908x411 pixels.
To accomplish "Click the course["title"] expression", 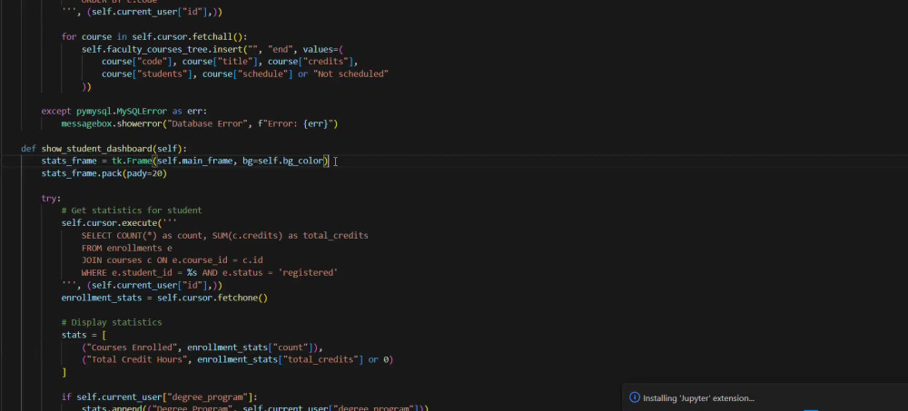I will (220, 62).
